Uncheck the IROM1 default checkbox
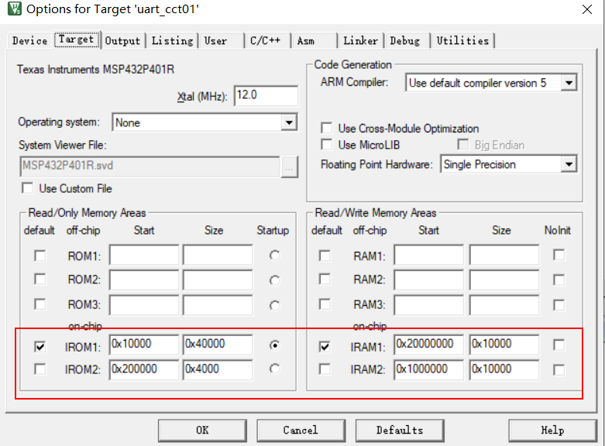 pos(40,346)
